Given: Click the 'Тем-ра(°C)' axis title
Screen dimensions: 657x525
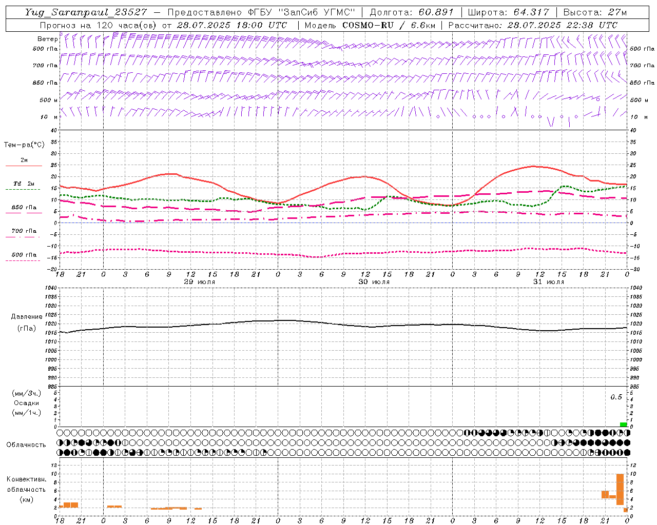Looking at the screenshot, I should pos(24,145).
